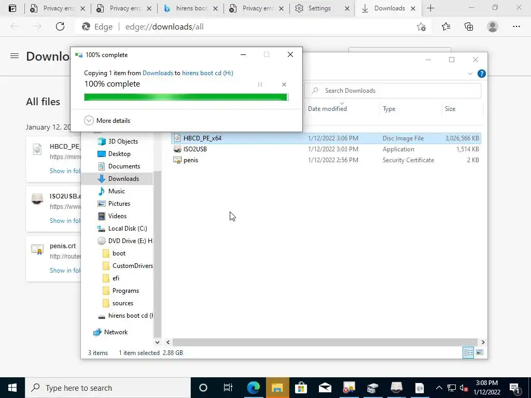Cancel the file copy operation

[x=284, y=84]
